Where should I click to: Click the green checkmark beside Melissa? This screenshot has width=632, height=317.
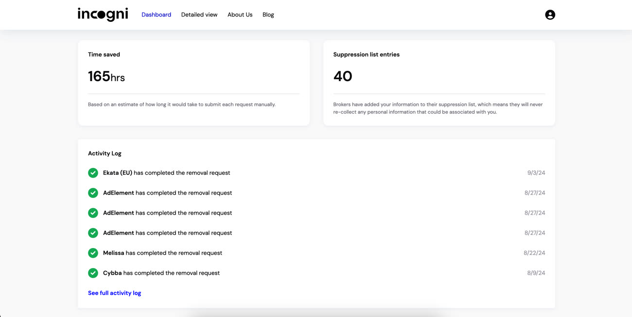pos(93,253)
